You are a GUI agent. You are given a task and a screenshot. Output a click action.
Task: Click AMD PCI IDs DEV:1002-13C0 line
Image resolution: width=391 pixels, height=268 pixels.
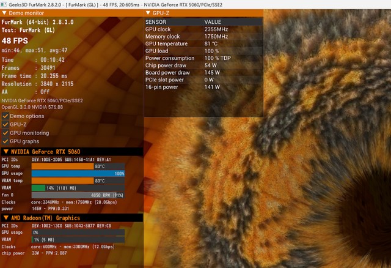click(56, 226)
